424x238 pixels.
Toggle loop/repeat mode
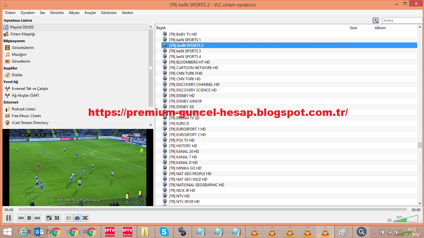coord(77,218)
